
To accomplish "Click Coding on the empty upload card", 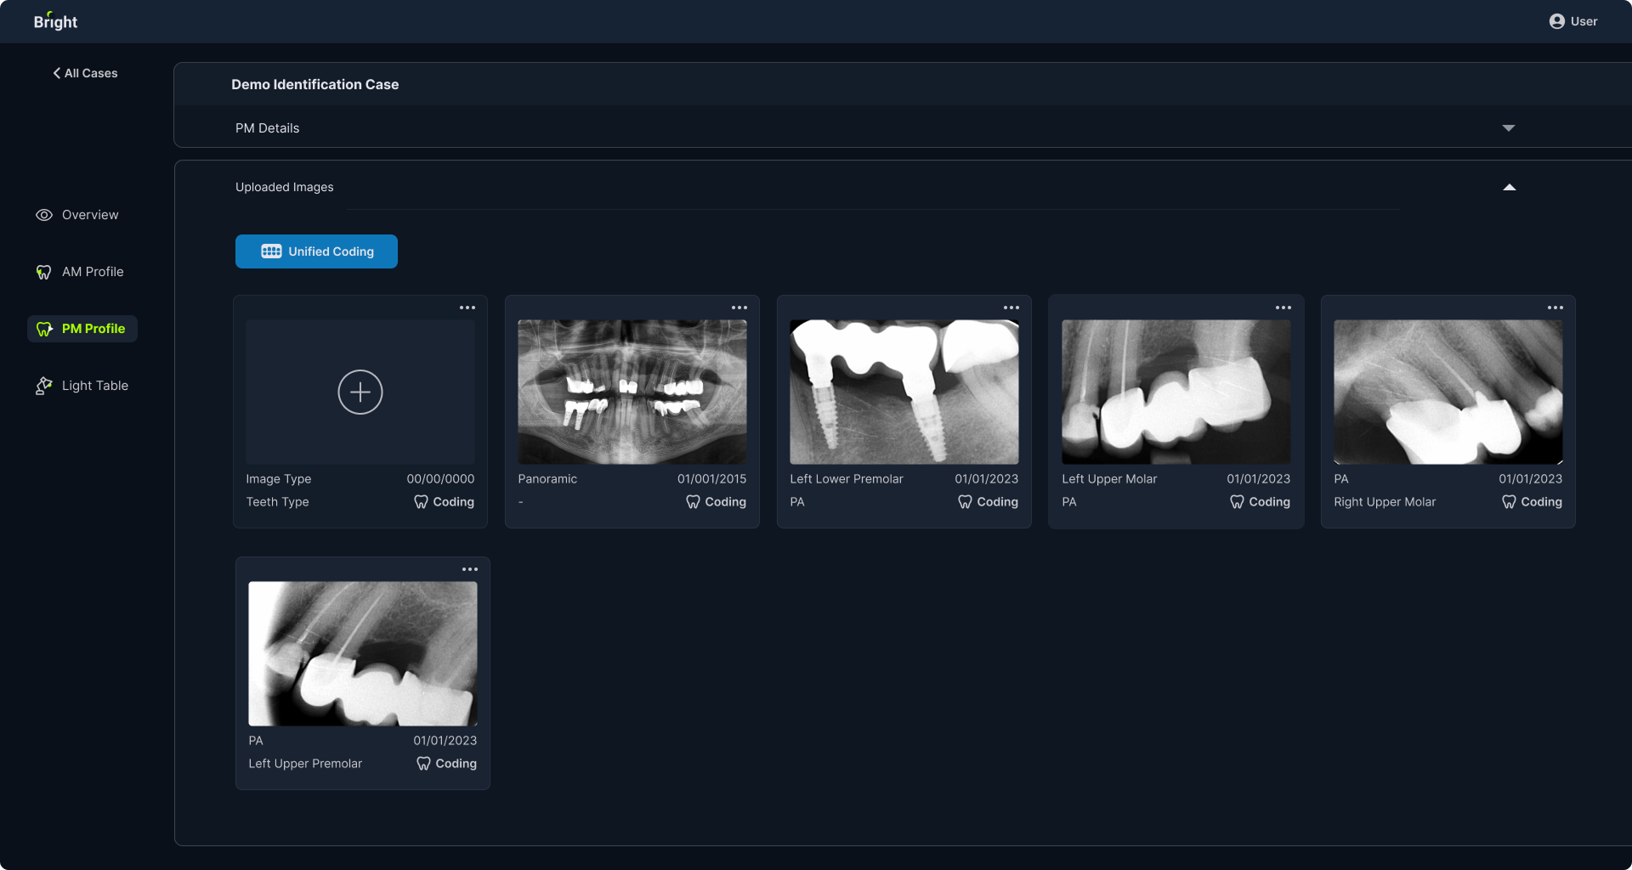I will click(x=444, y=502).
